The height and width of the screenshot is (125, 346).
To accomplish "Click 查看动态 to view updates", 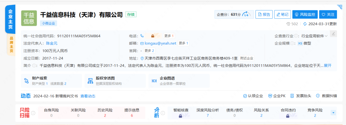I will (88, 96).
